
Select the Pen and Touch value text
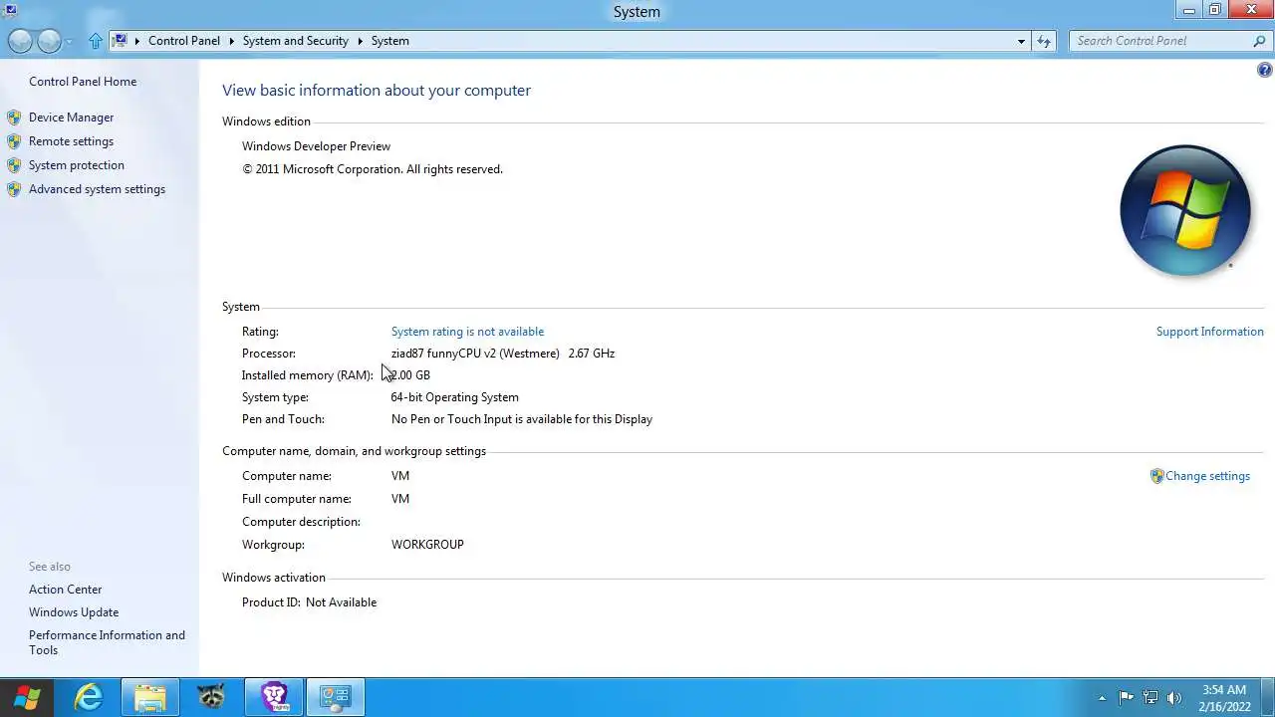pos(522,419)
